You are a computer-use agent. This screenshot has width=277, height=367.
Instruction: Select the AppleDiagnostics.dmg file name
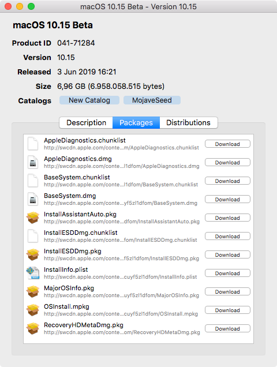tap(78, 159)
